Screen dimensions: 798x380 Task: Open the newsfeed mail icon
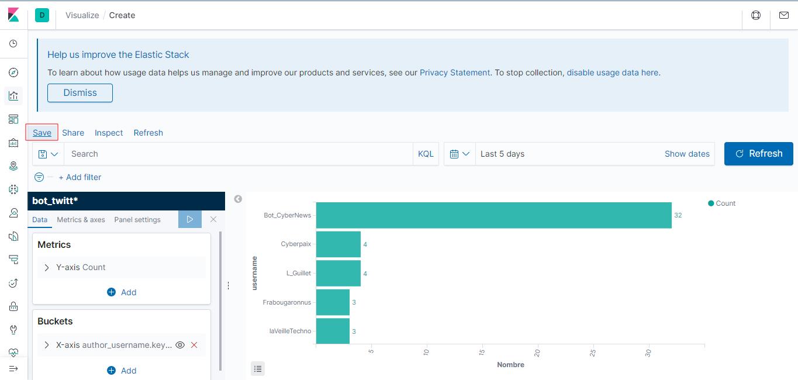(784, 15)
